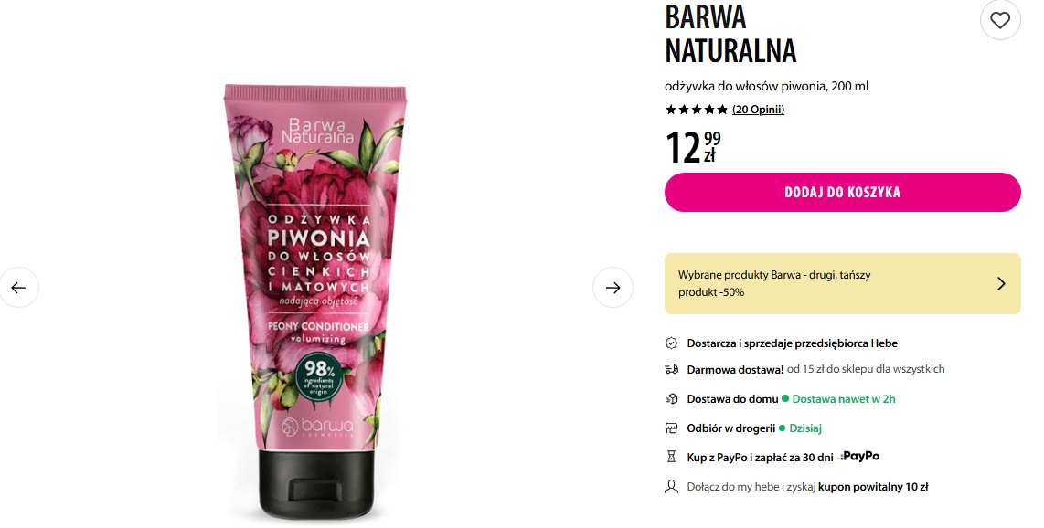Click the home delivery box icon
This screenshot has width=1044, height=528.
[671, 399]
